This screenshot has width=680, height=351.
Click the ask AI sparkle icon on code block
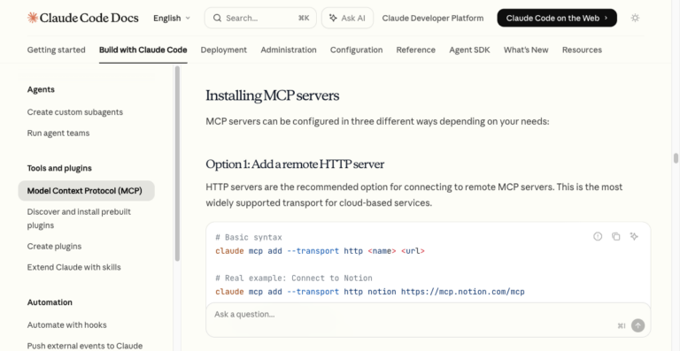pos(634,236)
